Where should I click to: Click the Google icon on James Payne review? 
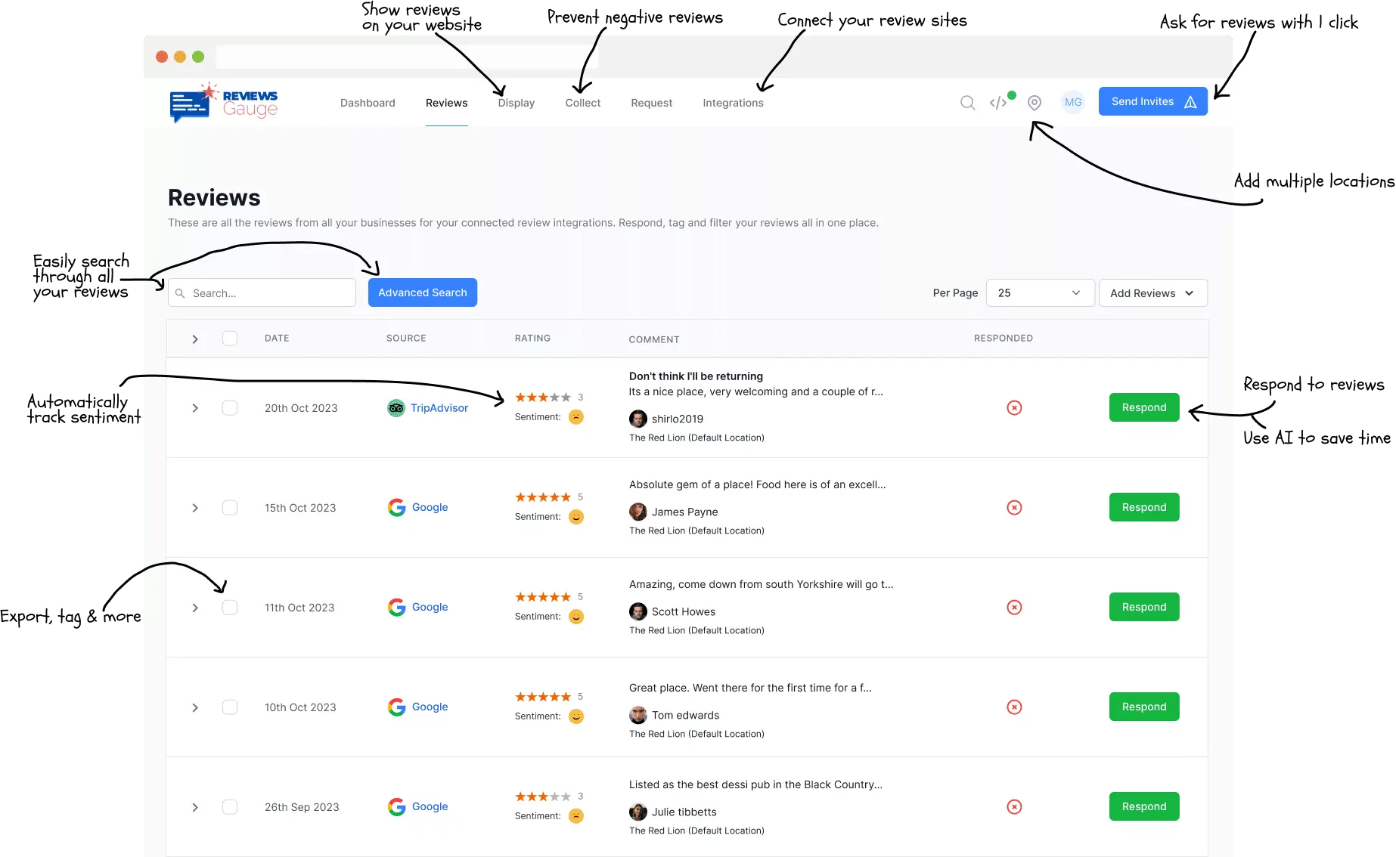click(x=396, y=508)
